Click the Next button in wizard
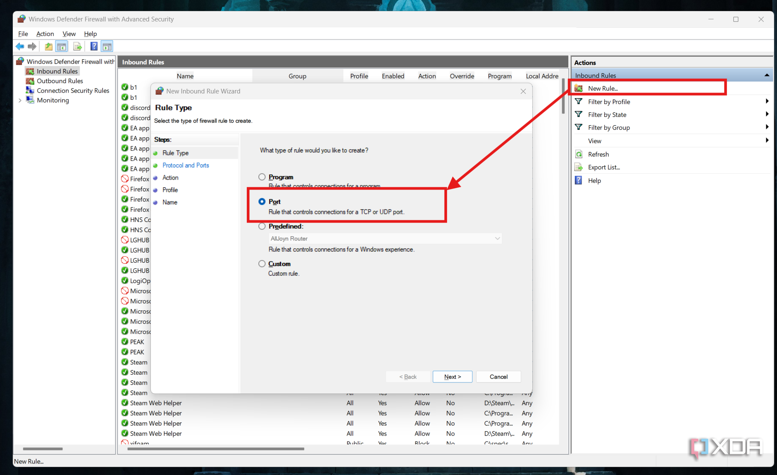This screenshot has width=777, height=475. pyautogui.click(x=453, y=377)
